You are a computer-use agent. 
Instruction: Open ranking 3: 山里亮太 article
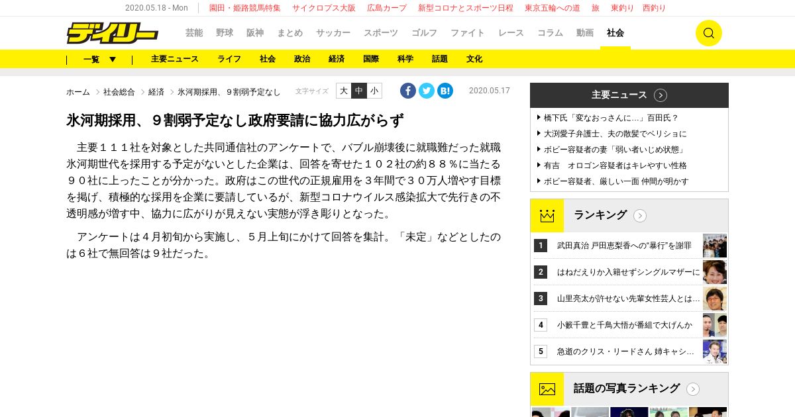pyautogui.click(x=628, y=299)
